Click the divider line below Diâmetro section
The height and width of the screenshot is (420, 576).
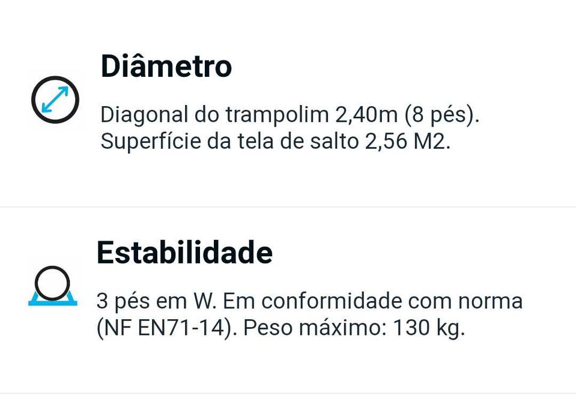pyautogui.click(x=288, y=207)
